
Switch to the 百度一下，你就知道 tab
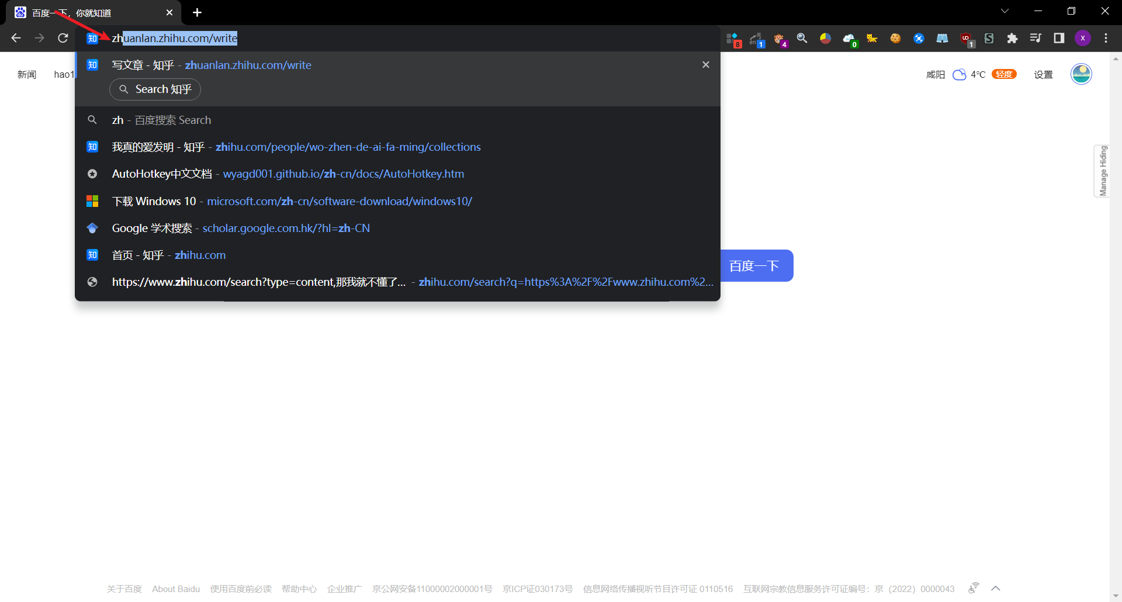point(93,12)
